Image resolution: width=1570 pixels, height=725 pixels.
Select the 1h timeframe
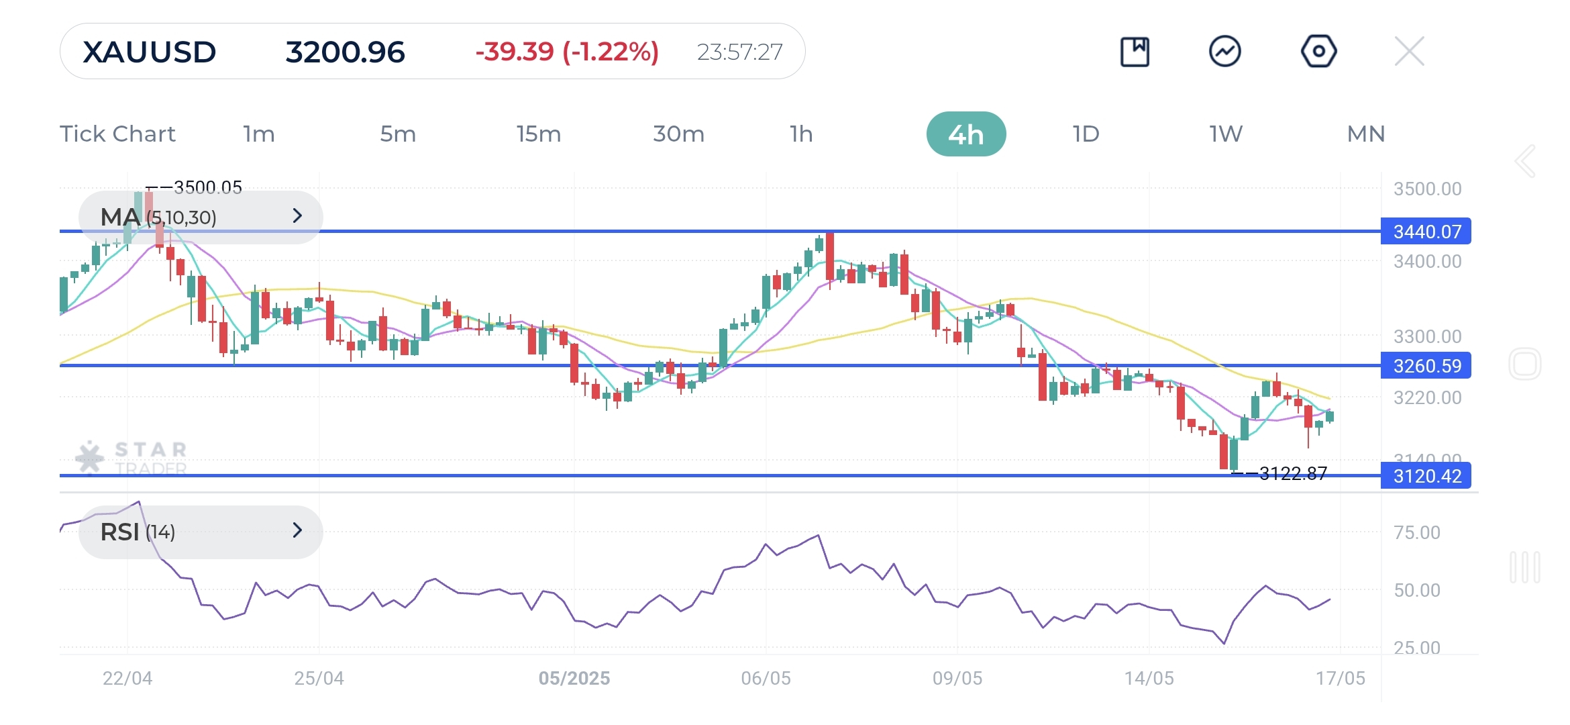click(802, 134)
